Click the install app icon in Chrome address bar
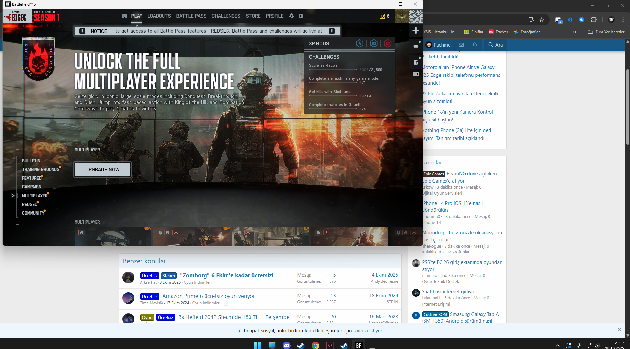The width and height of the screenshot is (630, 349). click(x=531, y=20)
